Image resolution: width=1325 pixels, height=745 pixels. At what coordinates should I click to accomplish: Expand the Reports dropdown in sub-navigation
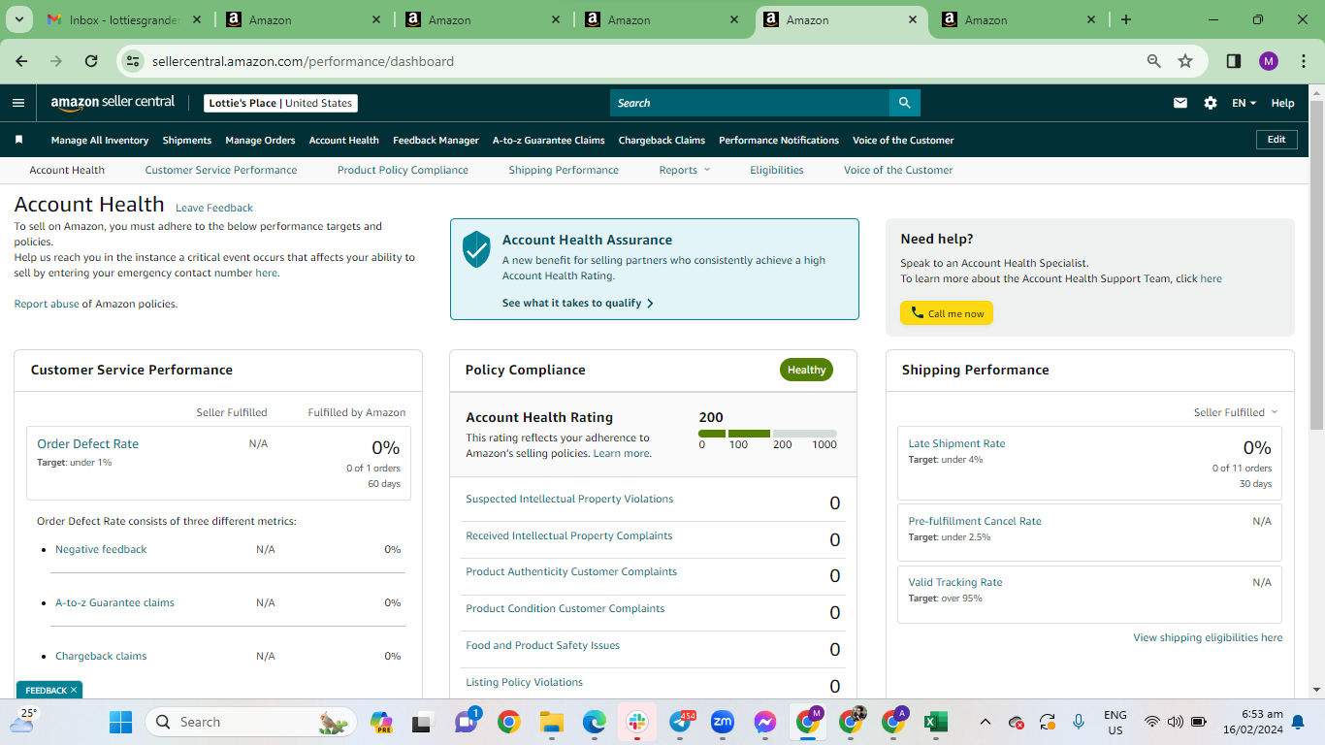click(x=685, y=170)
